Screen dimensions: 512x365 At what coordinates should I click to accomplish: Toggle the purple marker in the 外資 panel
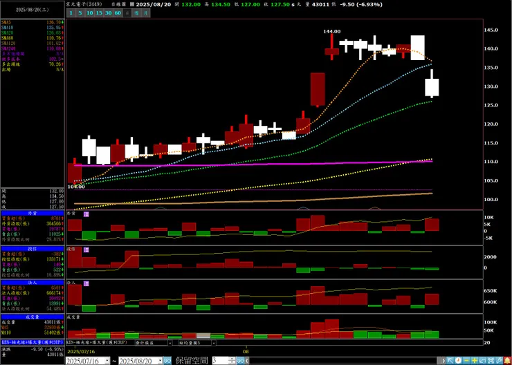pos(86,214)
